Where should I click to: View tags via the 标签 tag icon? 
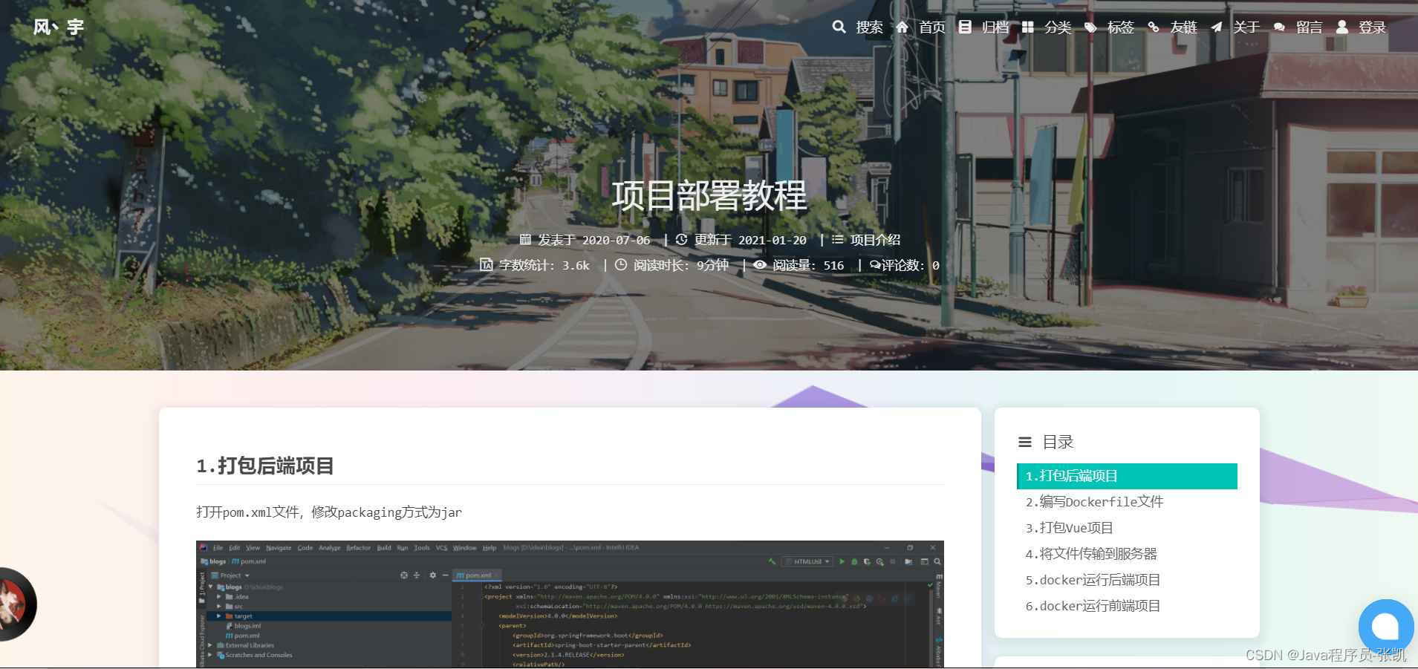pos(1090,27)
